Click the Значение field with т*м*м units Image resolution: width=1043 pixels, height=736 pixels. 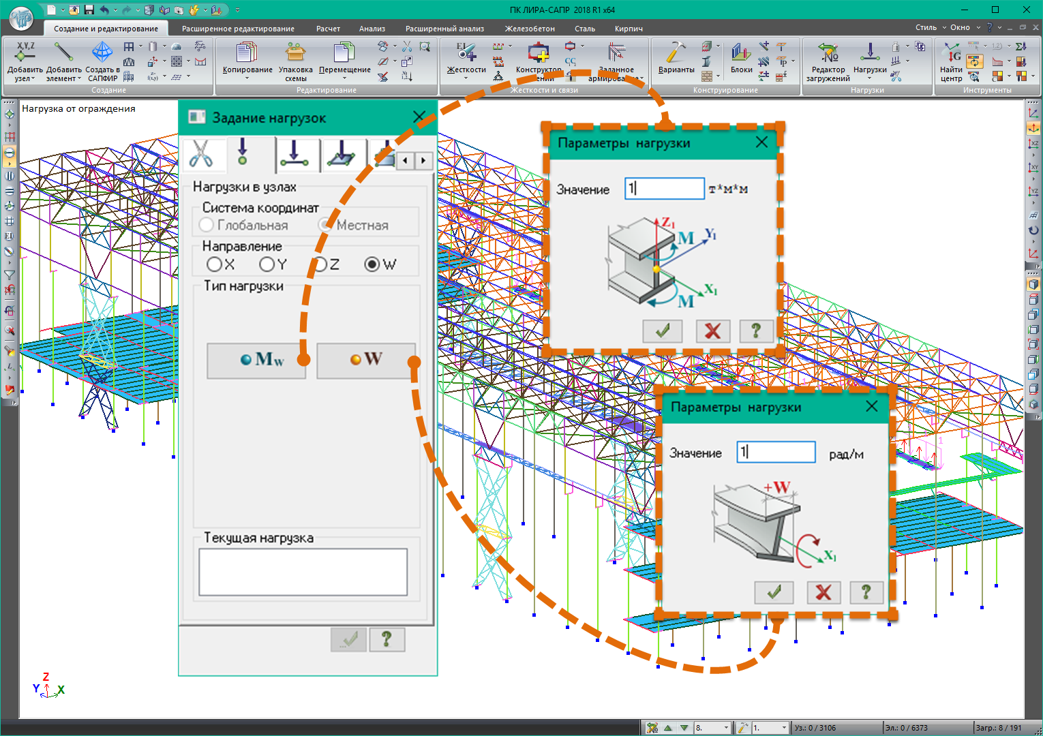[664, 189]
